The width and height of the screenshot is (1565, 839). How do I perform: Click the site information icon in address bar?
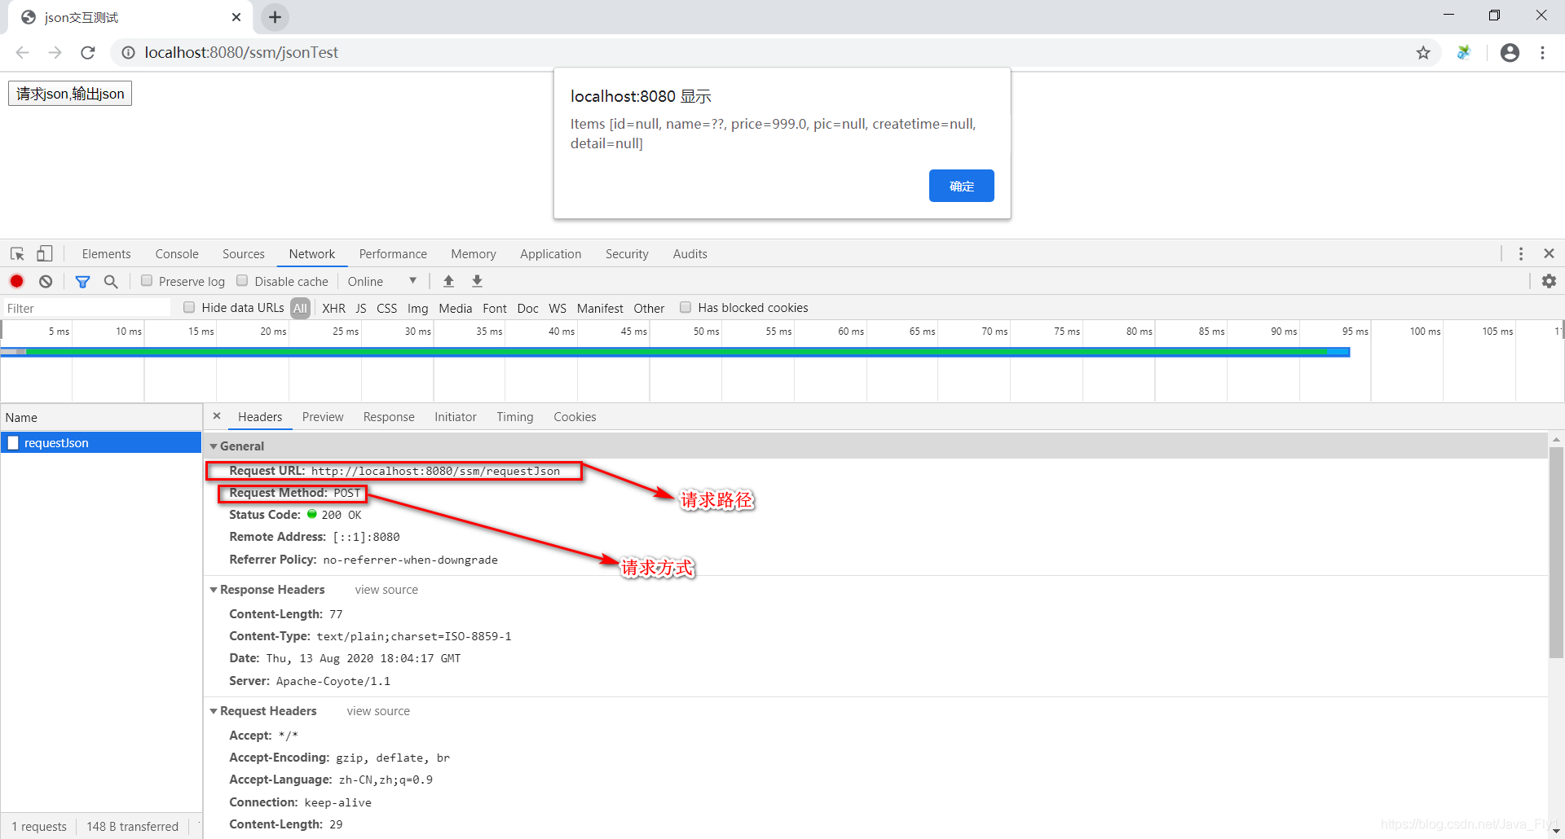(128, 52)
